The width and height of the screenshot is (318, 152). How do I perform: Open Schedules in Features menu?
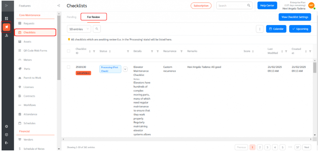tap(29, 123)
